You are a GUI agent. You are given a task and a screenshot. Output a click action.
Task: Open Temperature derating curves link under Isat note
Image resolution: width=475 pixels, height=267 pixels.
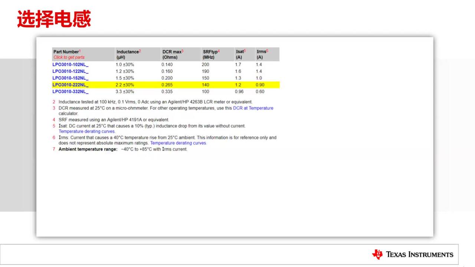(x=87, y=131)
